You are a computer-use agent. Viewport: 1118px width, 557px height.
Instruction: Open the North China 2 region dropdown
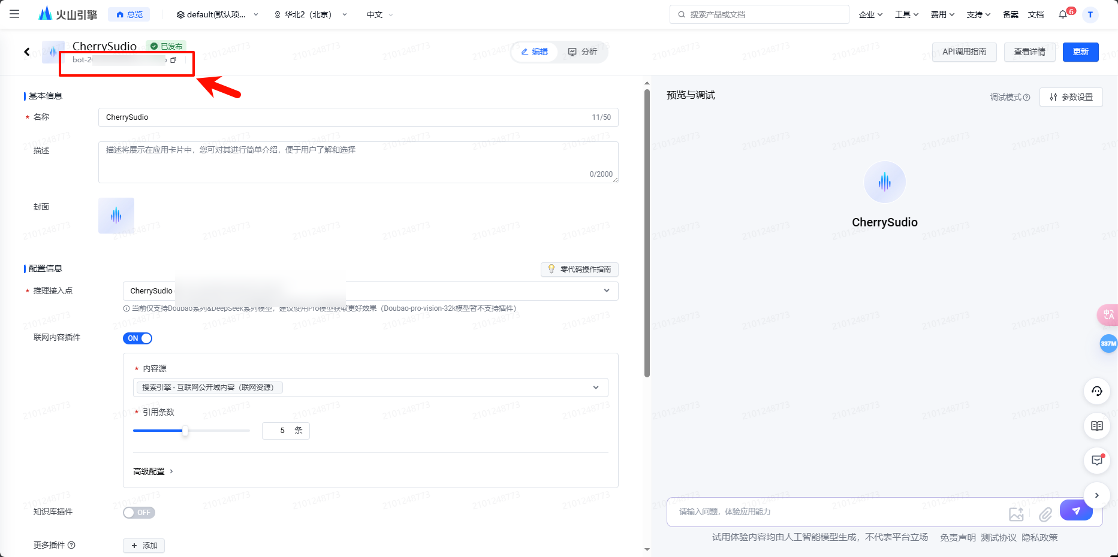(311, 14)
